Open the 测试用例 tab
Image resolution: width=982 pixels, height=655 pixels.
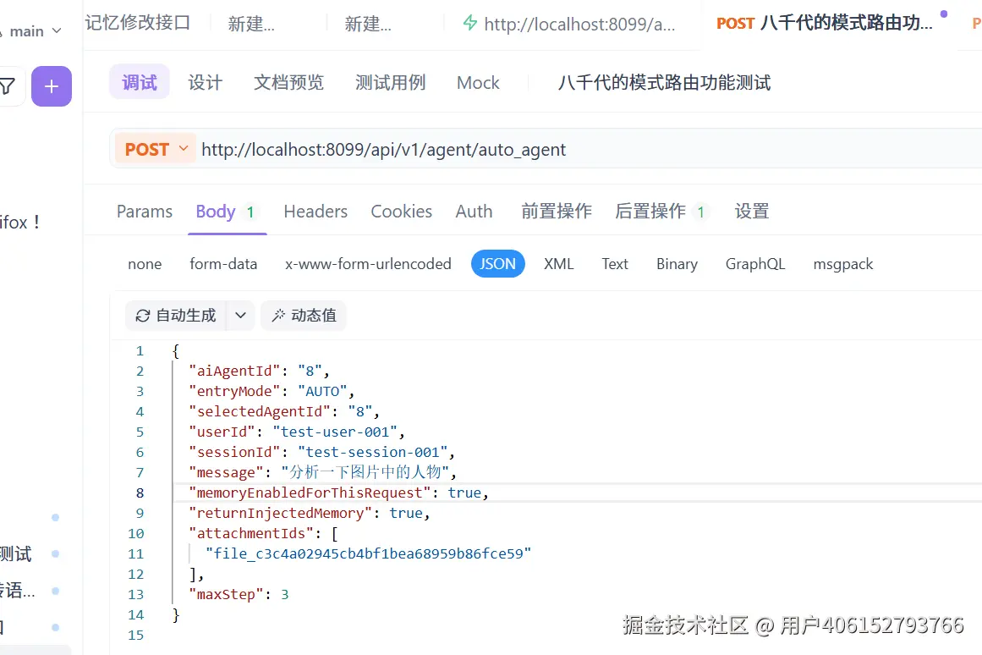(x=390, y=82)
